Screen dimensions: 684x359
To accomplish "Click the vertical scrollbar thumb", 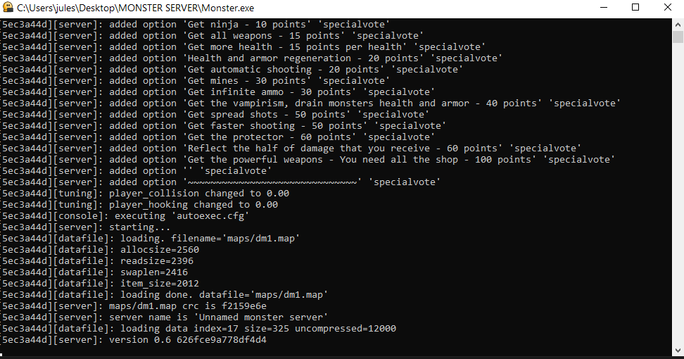I will coord(678,37).
